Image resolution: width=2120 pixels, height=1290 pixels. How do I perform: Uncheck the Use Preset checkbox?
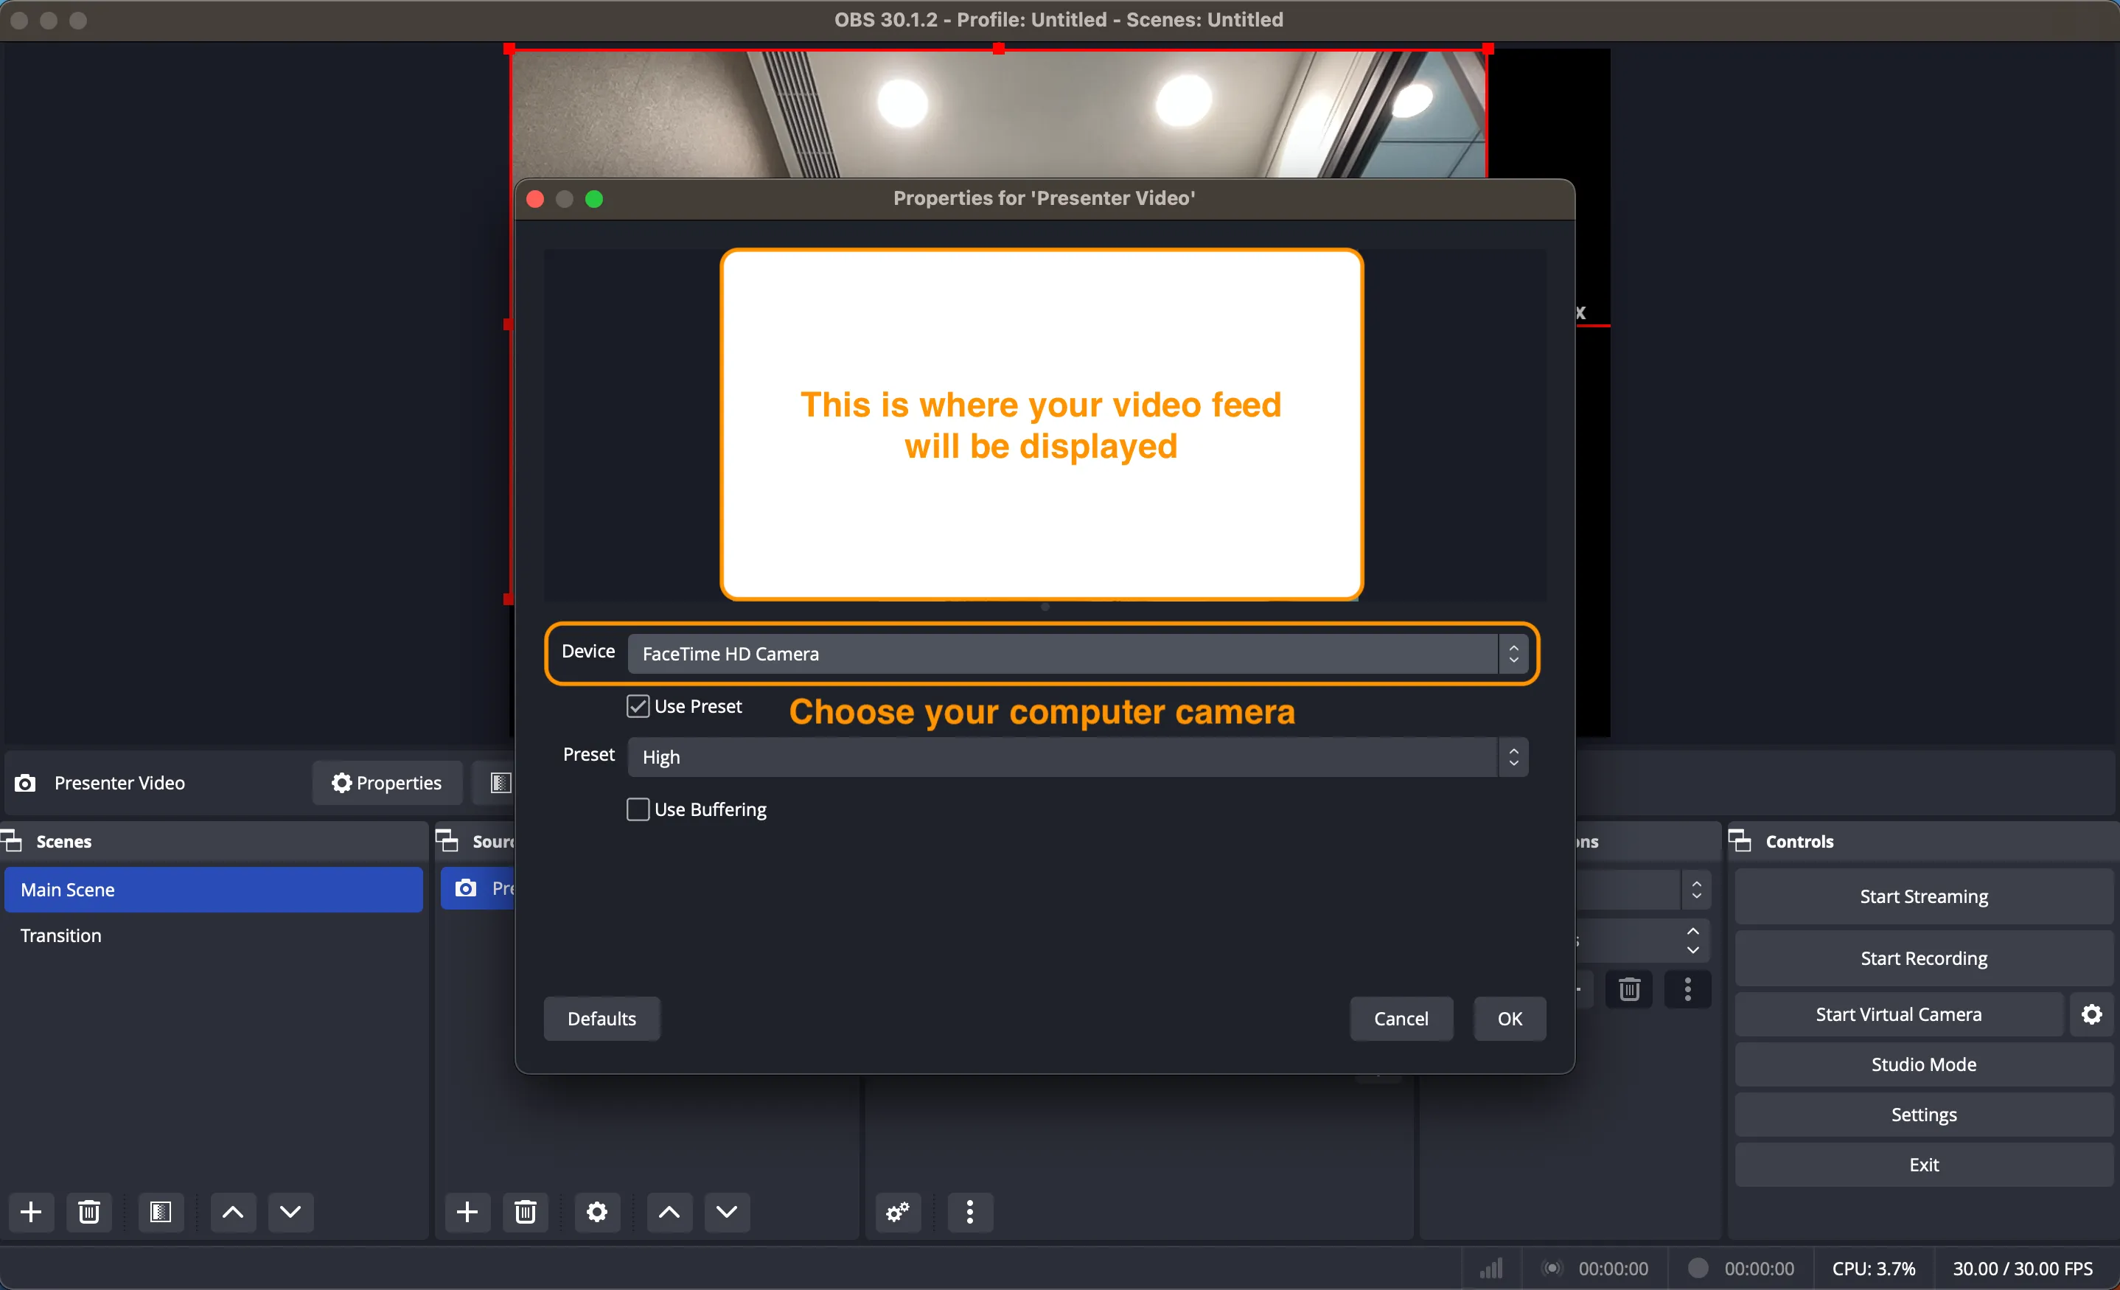[637, 705]
